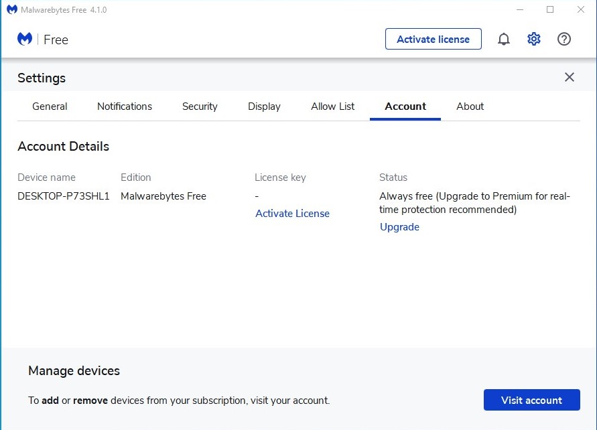
Task: Click the License key column label
Action: pyautogui.click(x=280, y=177)
